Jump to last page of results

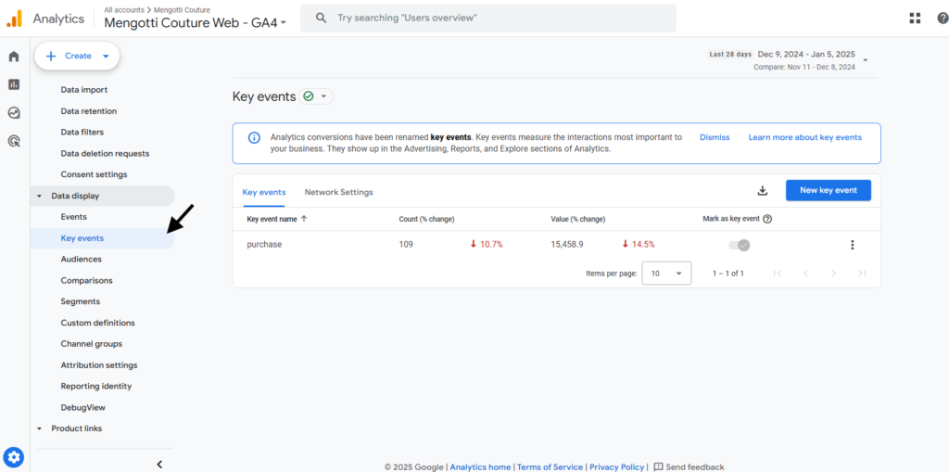tap(862, 274)
